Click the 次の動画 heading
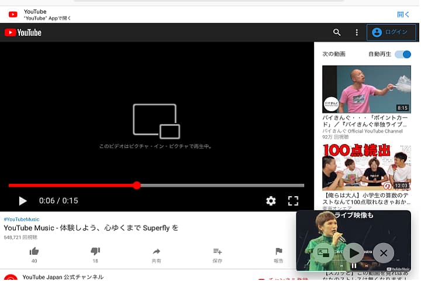Screen dimensions: 421x281 (x=334, y=54)
